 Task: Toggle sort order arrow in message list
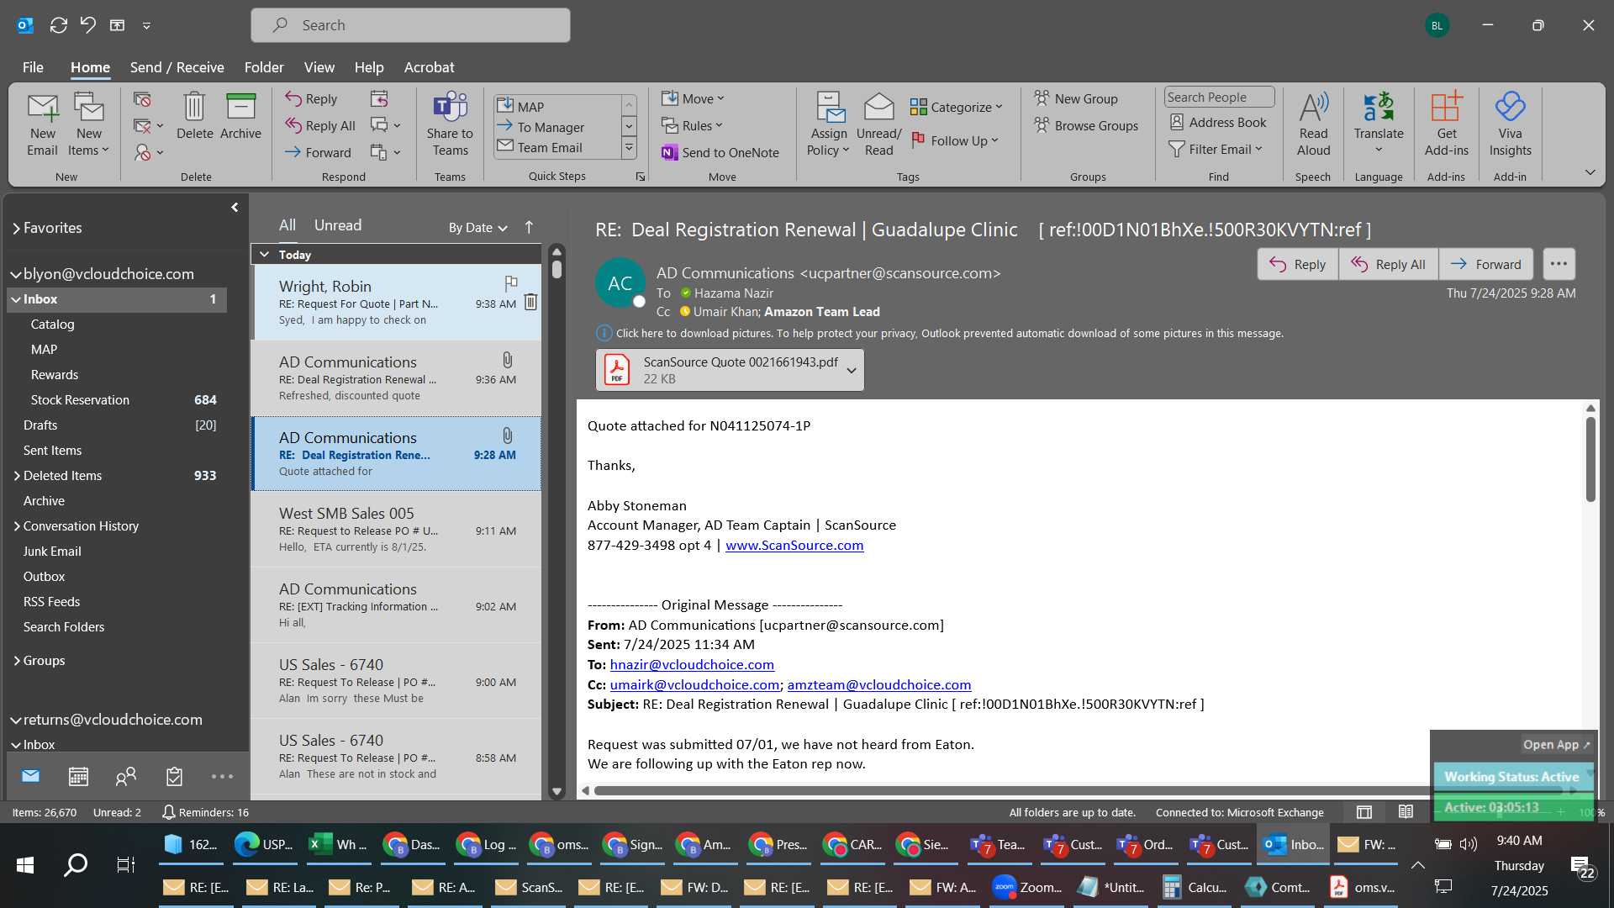coord(529,227)
